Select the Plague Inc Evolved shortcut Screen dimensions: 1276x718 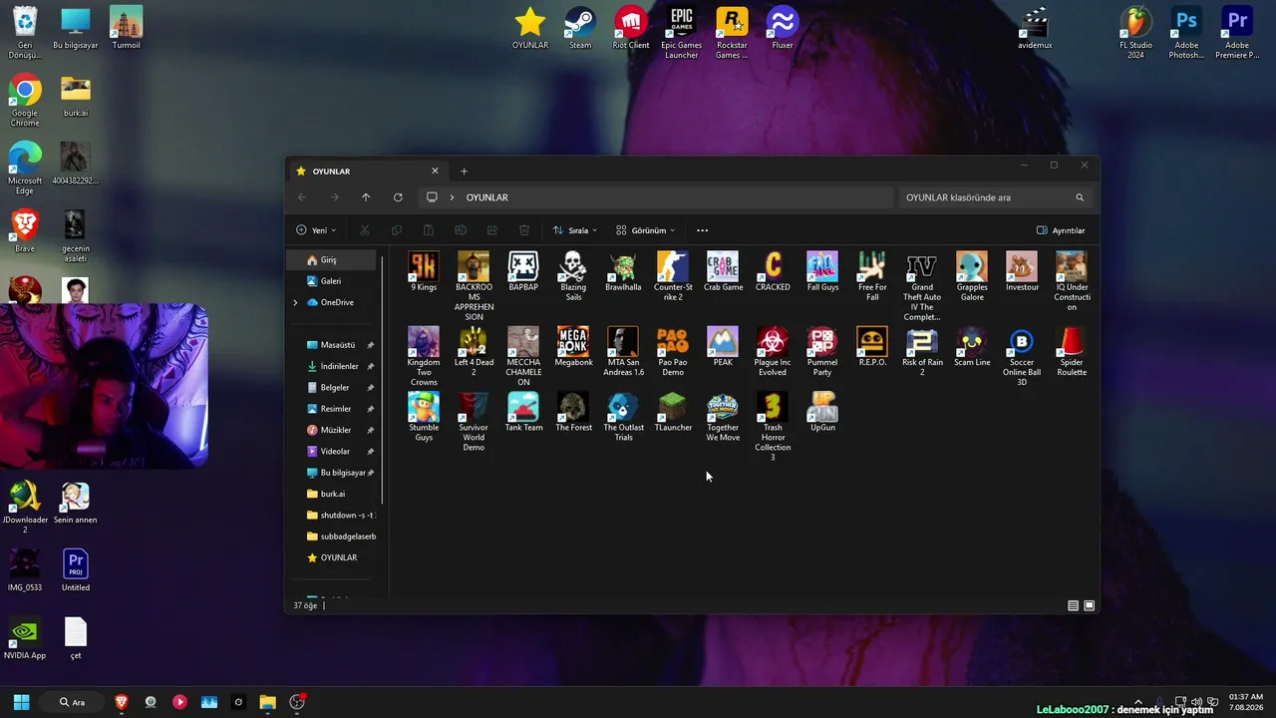773,351
